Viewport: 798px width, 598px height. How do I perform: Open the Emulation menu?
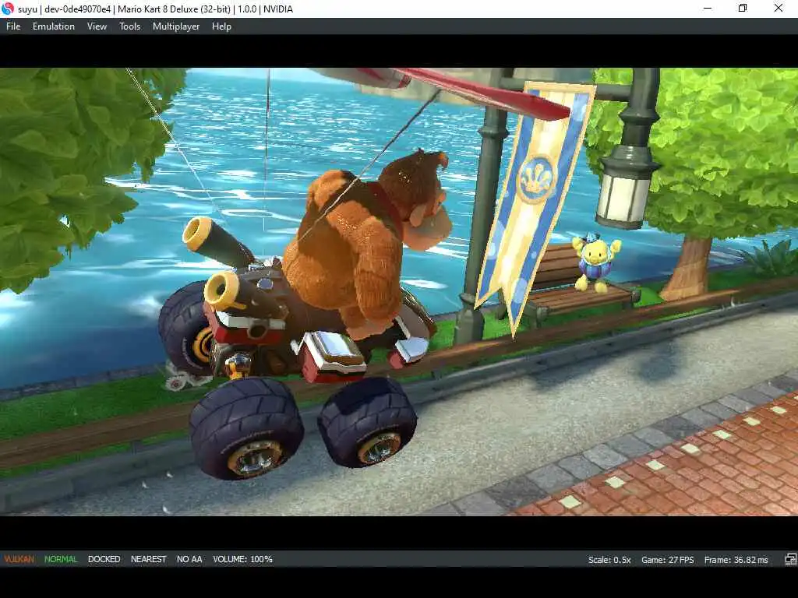click(x=54, y=26)
